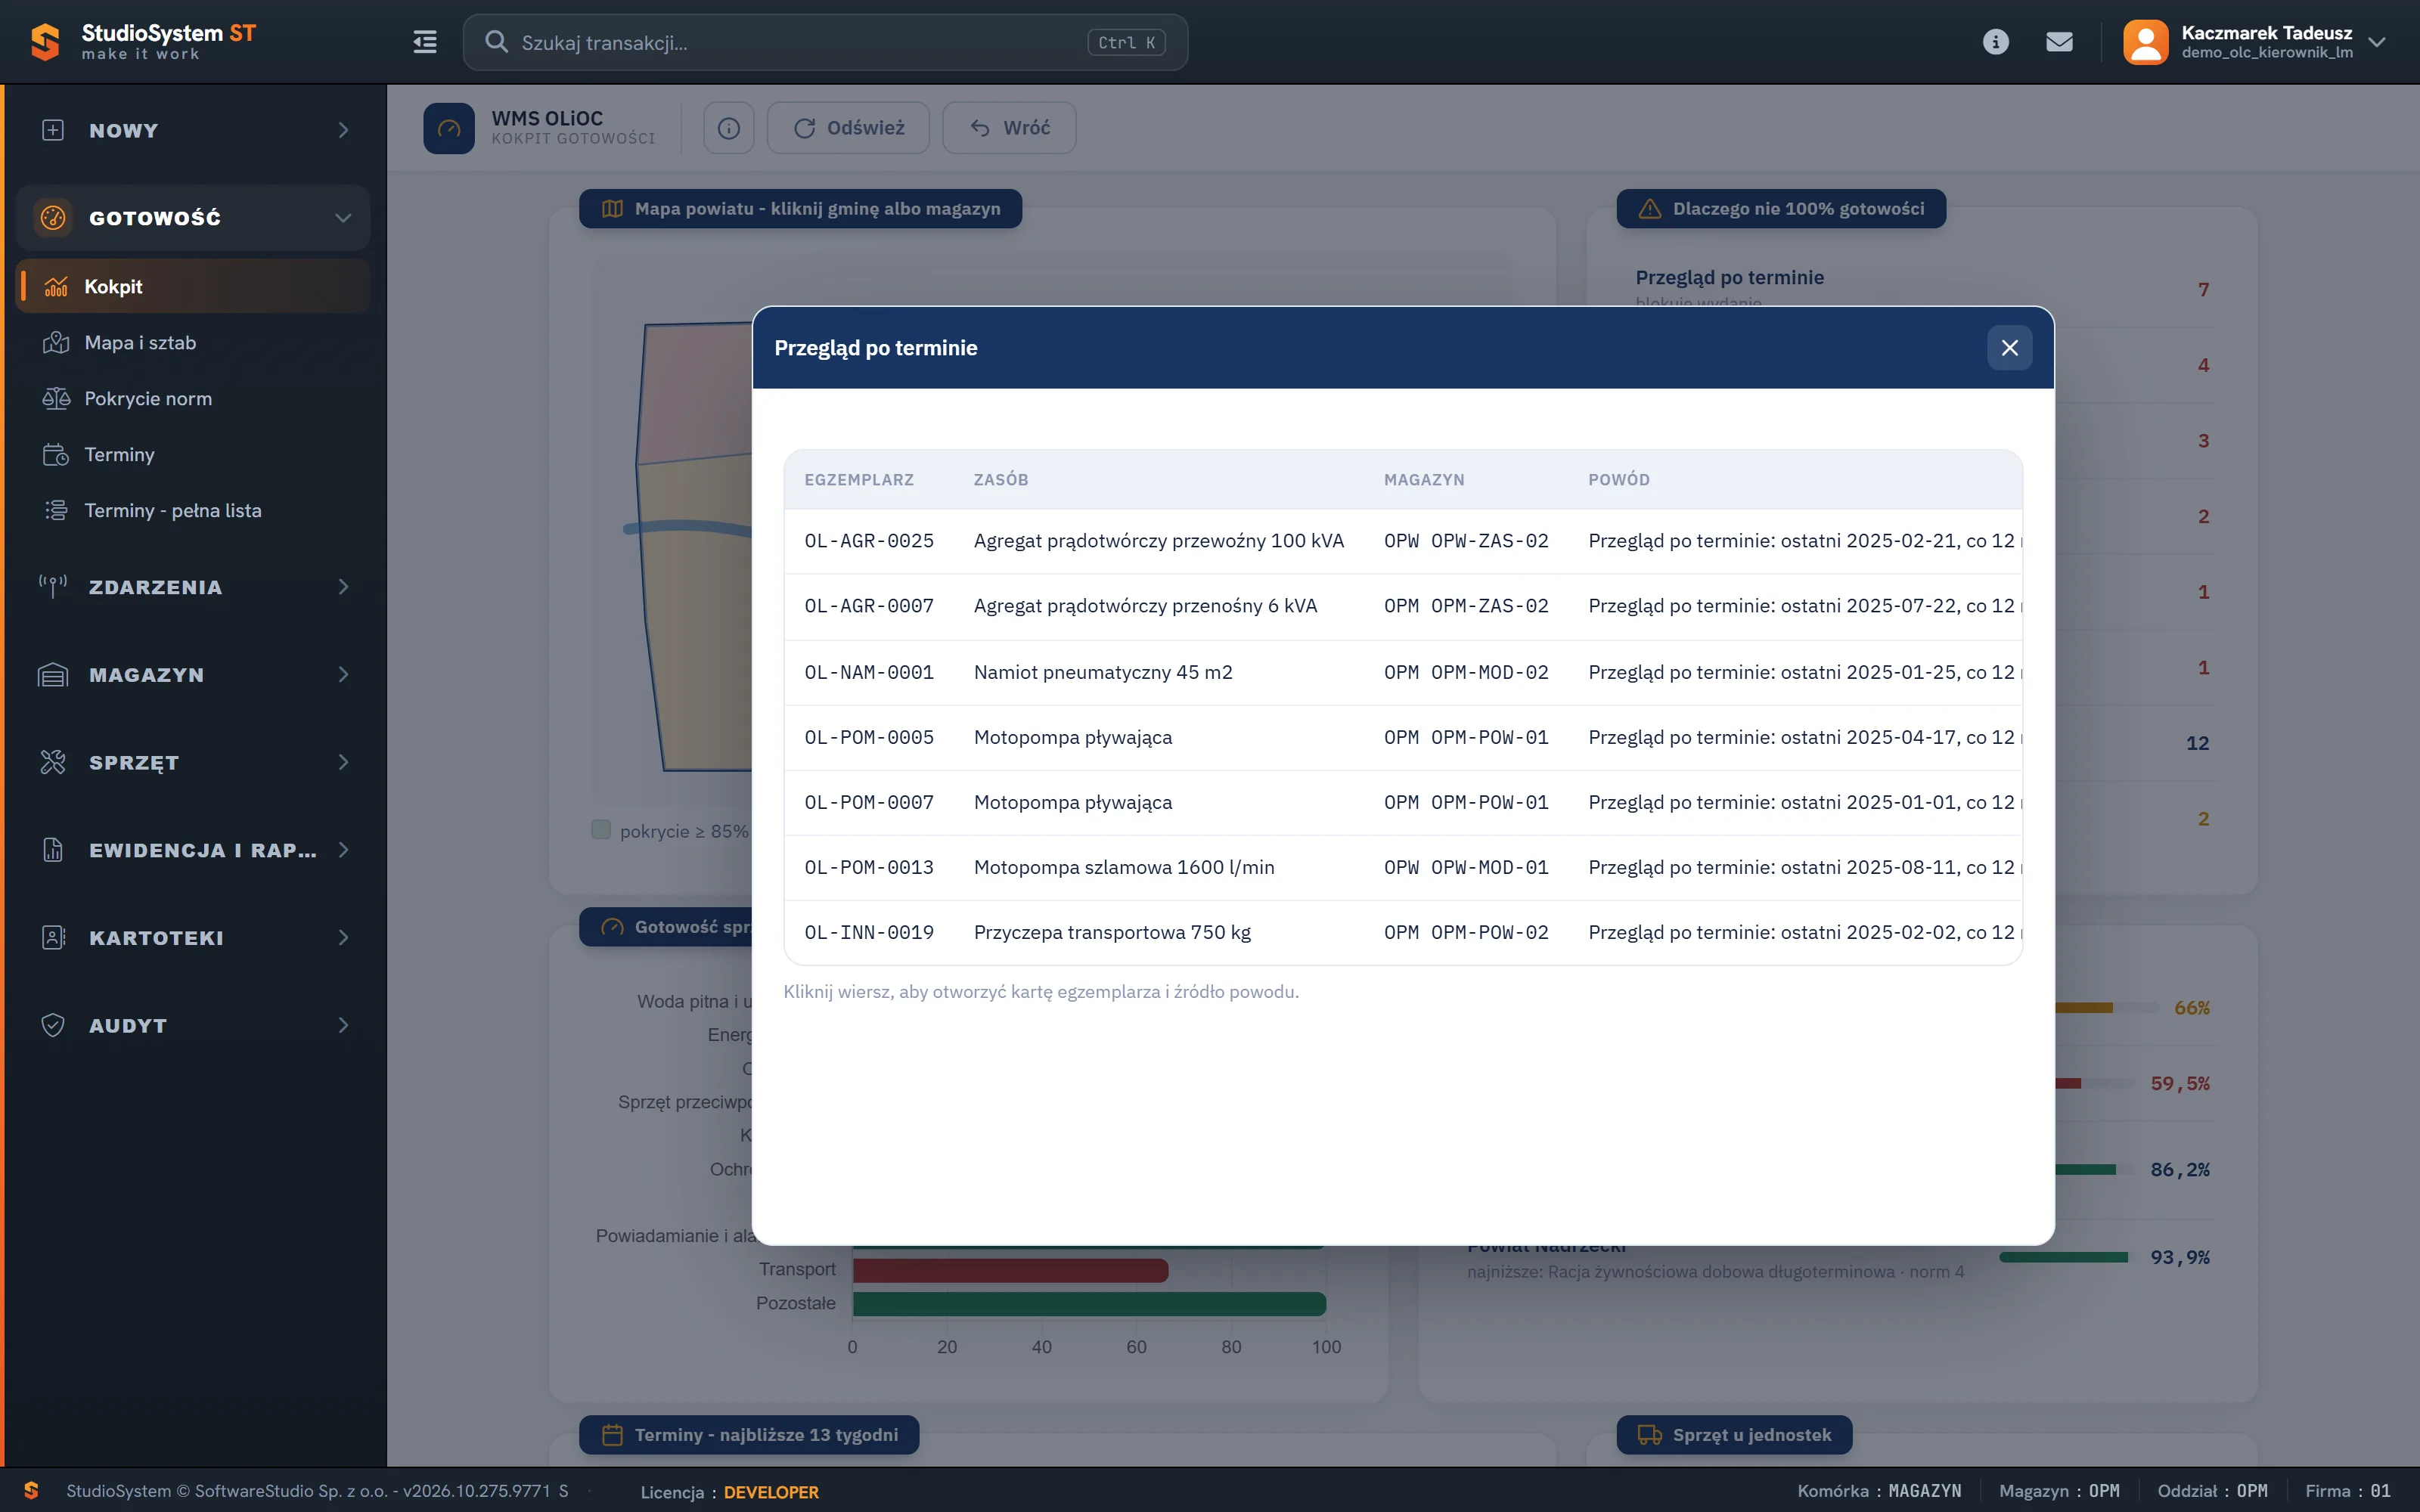Open the mail envelope icon

(2059, 42)
